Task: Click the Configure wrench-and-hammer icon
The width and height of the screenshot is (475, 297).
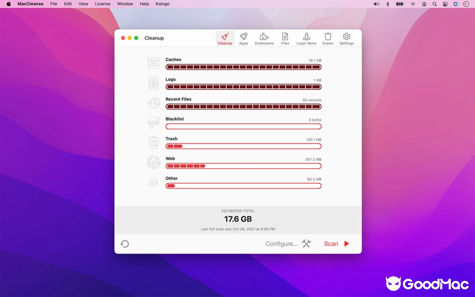Action: click(x=305, y=244)
